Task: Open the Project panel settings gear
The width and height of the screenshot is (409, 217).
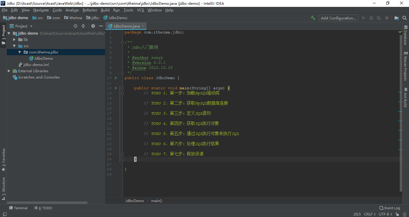Action: 93,26
